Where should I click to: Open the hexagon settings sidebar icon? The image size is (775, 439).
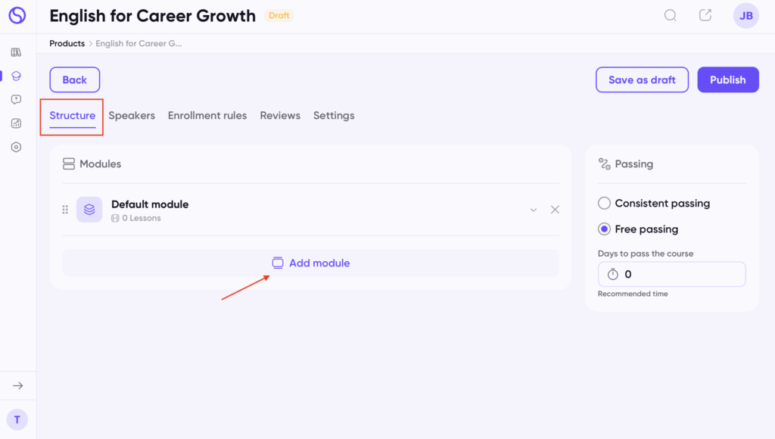click(x=17, y=147)
